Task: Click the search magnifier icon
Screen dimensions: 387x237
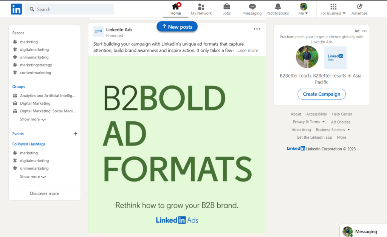Action: (32, 9)
